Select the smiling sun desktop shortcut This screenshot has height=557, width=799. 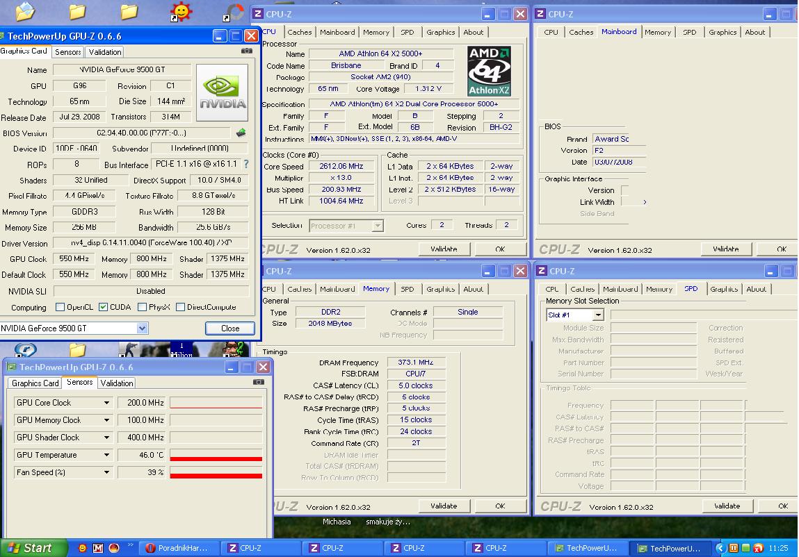pos(181,12)
